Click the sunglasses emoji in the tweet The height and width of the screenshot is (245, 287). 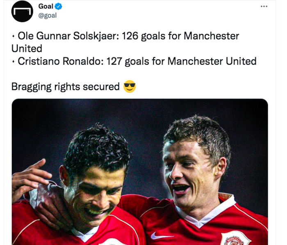tap(130, 86)
